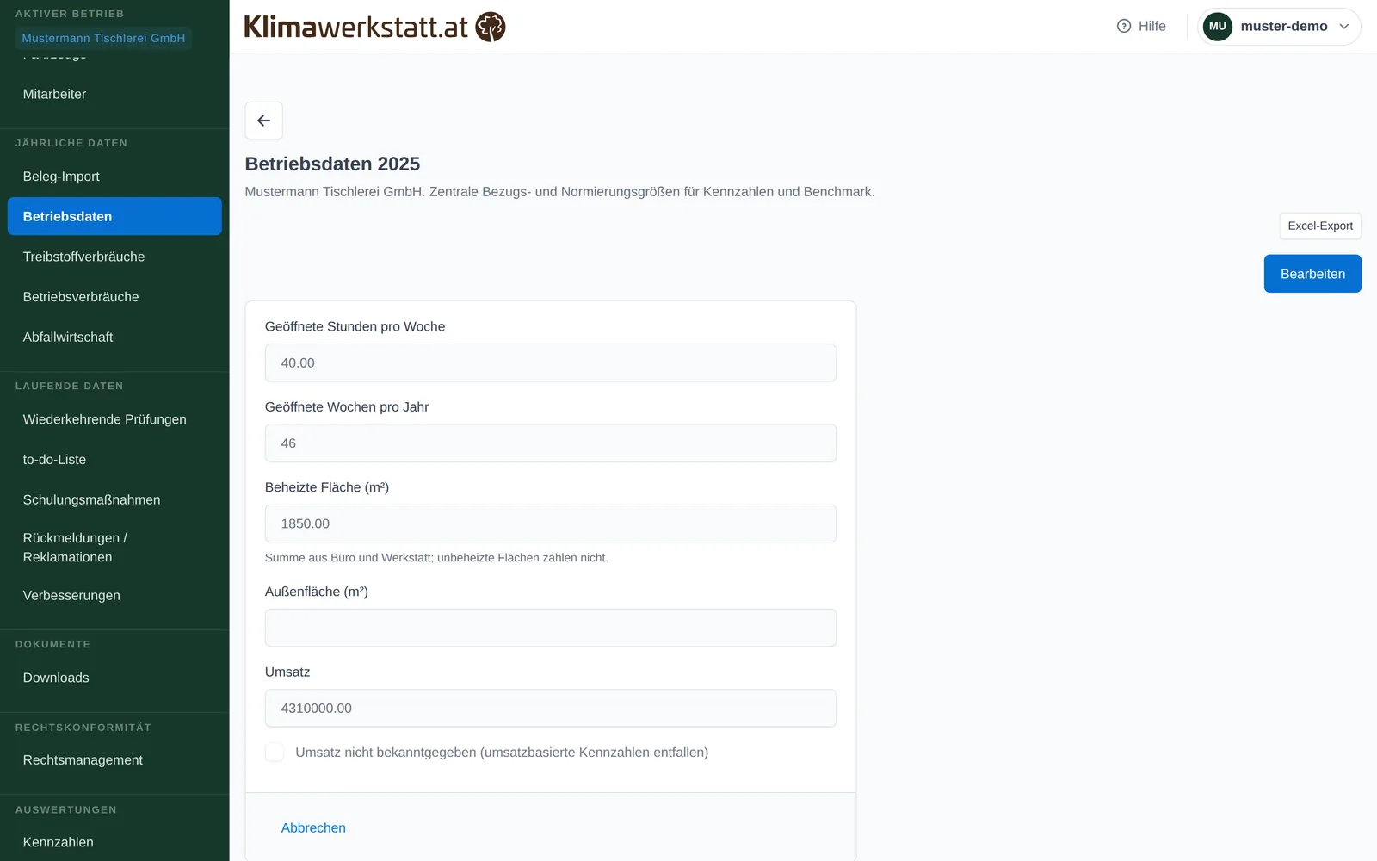Go to the to-do-Liste
Image resolution: width=1377 pixels, height=861 pixels.
click(x=114, y=460)
